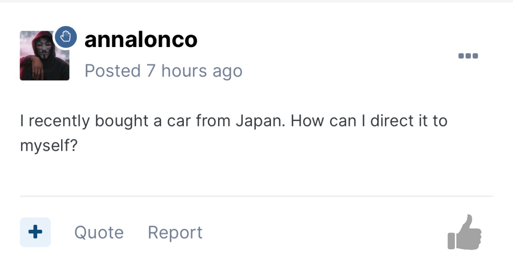Open the annalonco username profile link
The height and width of the screenshot is (264, 513).
[141, 40]
